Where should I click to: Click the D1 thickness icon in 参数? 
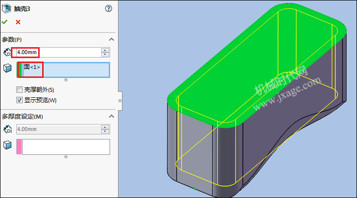7,52
